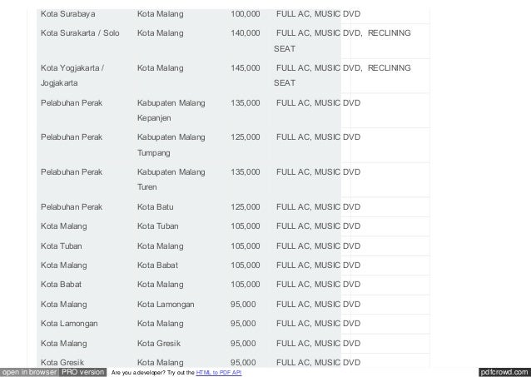Click facilities text in Kota Surakarta row
Viewport: 531px width, 377px height.
pyautogui.click(x=342, y=41)
